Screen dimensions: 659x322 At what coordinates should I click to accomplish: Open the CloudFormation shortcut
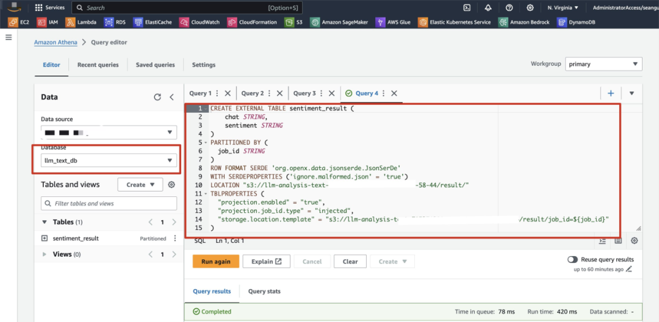[x=252, y=22]
